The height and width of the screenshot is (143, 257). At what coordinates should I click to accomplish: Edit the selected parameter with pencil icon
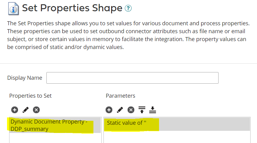(x=120, y=110)
